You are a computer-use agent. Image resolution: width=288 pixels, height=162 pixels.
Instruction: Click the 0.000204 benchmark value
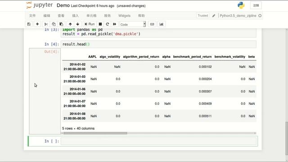click(205, 79)
